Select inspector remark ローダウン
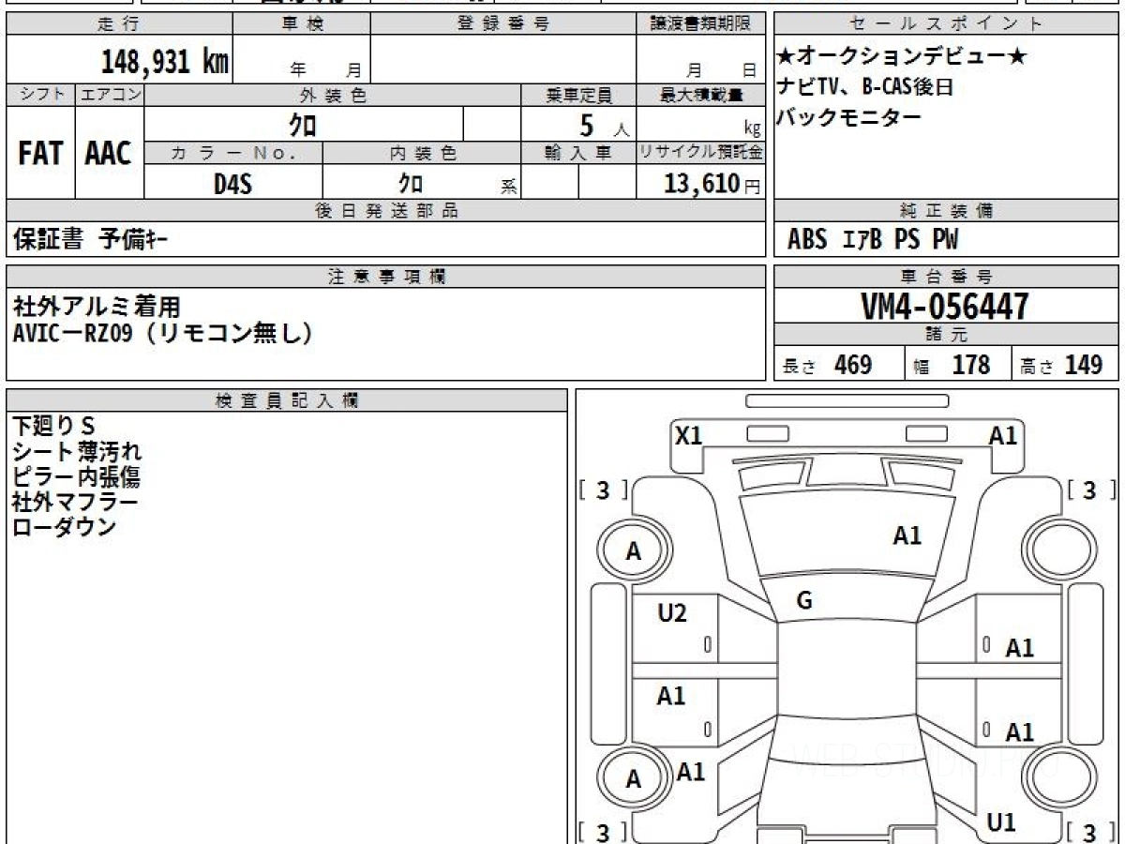Image resolution: width=1125 pixels, height=844 pixels. coord(65,527)
